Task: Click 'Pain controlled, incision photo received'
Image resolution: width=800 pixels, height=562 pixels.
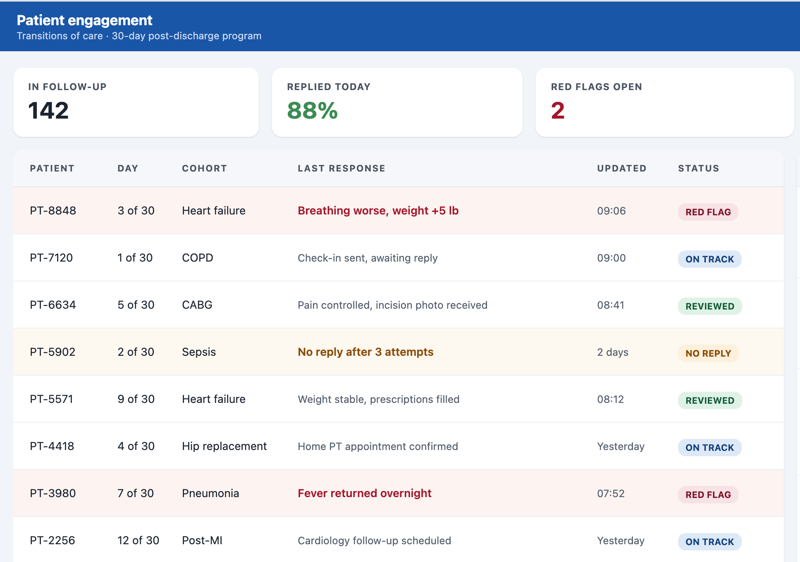Action: coord(393,305)
